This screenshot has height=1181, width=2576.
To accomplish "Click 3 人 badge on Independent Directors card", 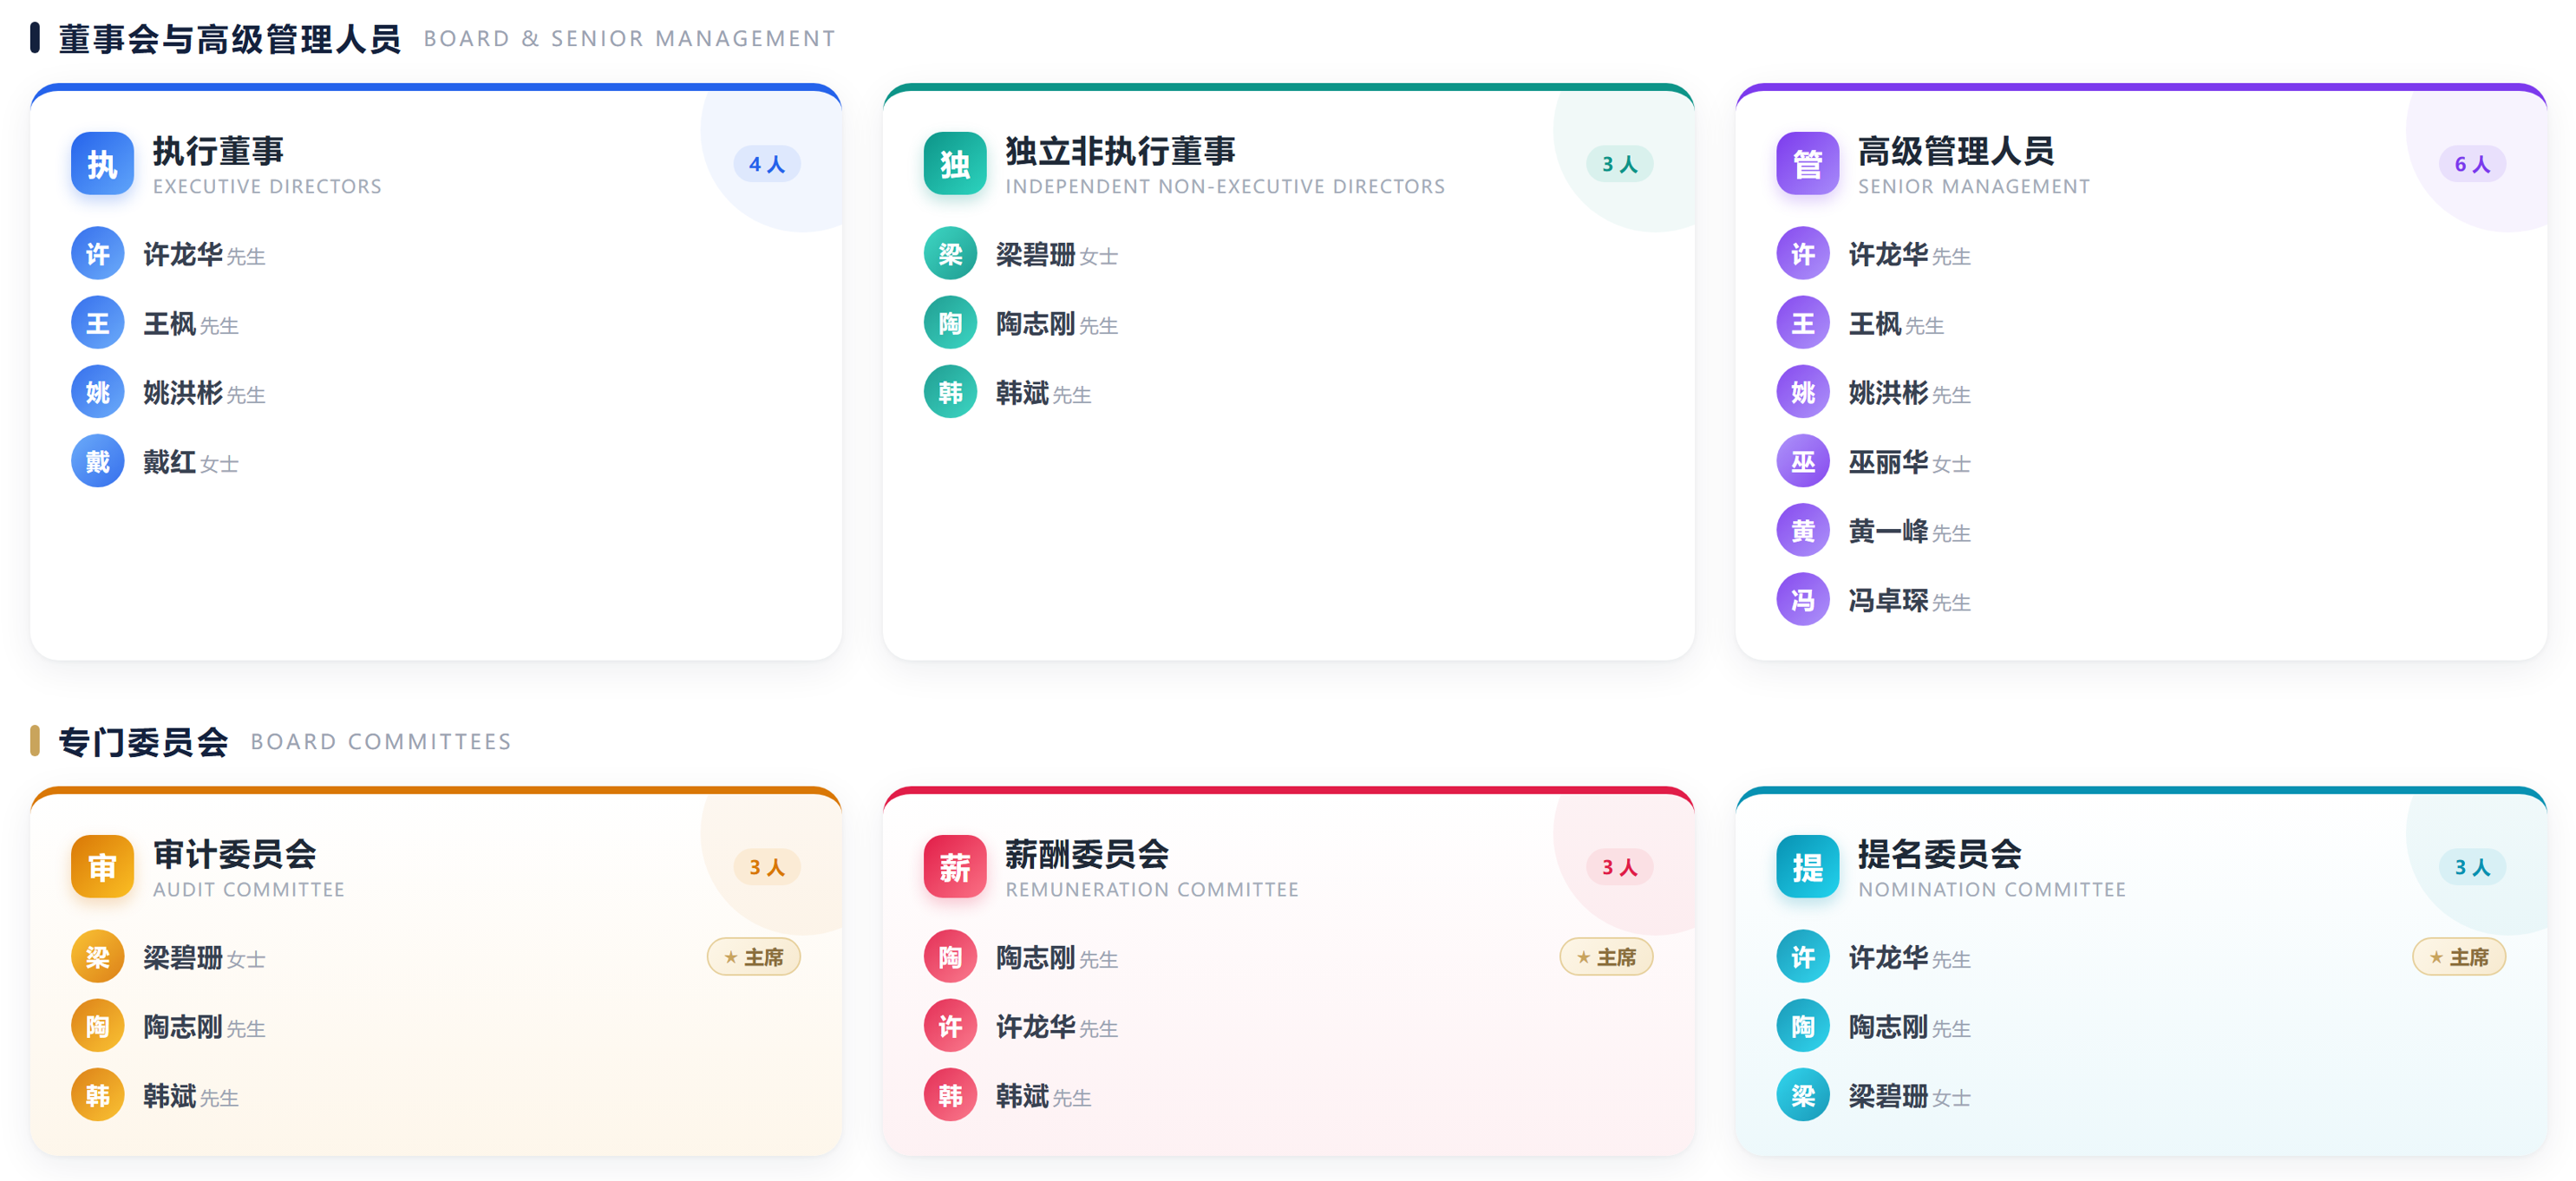I will (x=1620, y=164).
